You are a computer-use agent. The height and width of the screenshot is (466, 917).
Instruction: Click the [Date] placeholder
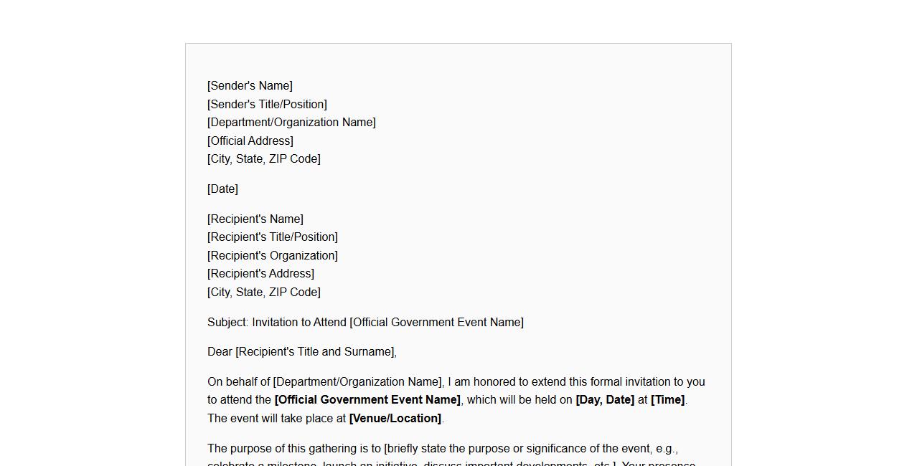(x=222, y=189)
